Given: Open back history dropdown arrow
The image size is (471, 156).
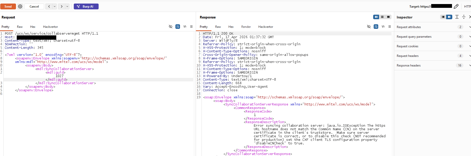Looking at the screenshot, I should [x=55, y=7].
